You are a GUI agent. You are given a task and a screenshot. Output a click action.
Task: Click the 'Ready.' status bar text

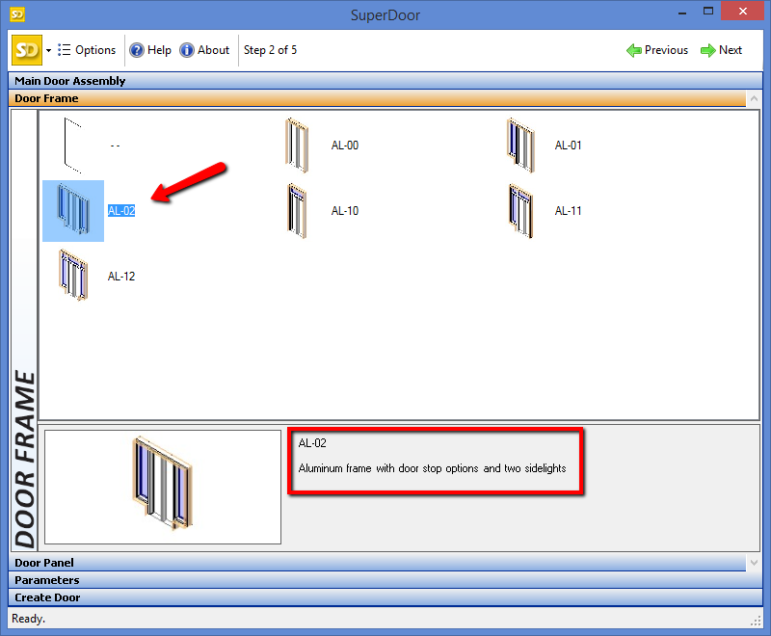coord(29,619)
